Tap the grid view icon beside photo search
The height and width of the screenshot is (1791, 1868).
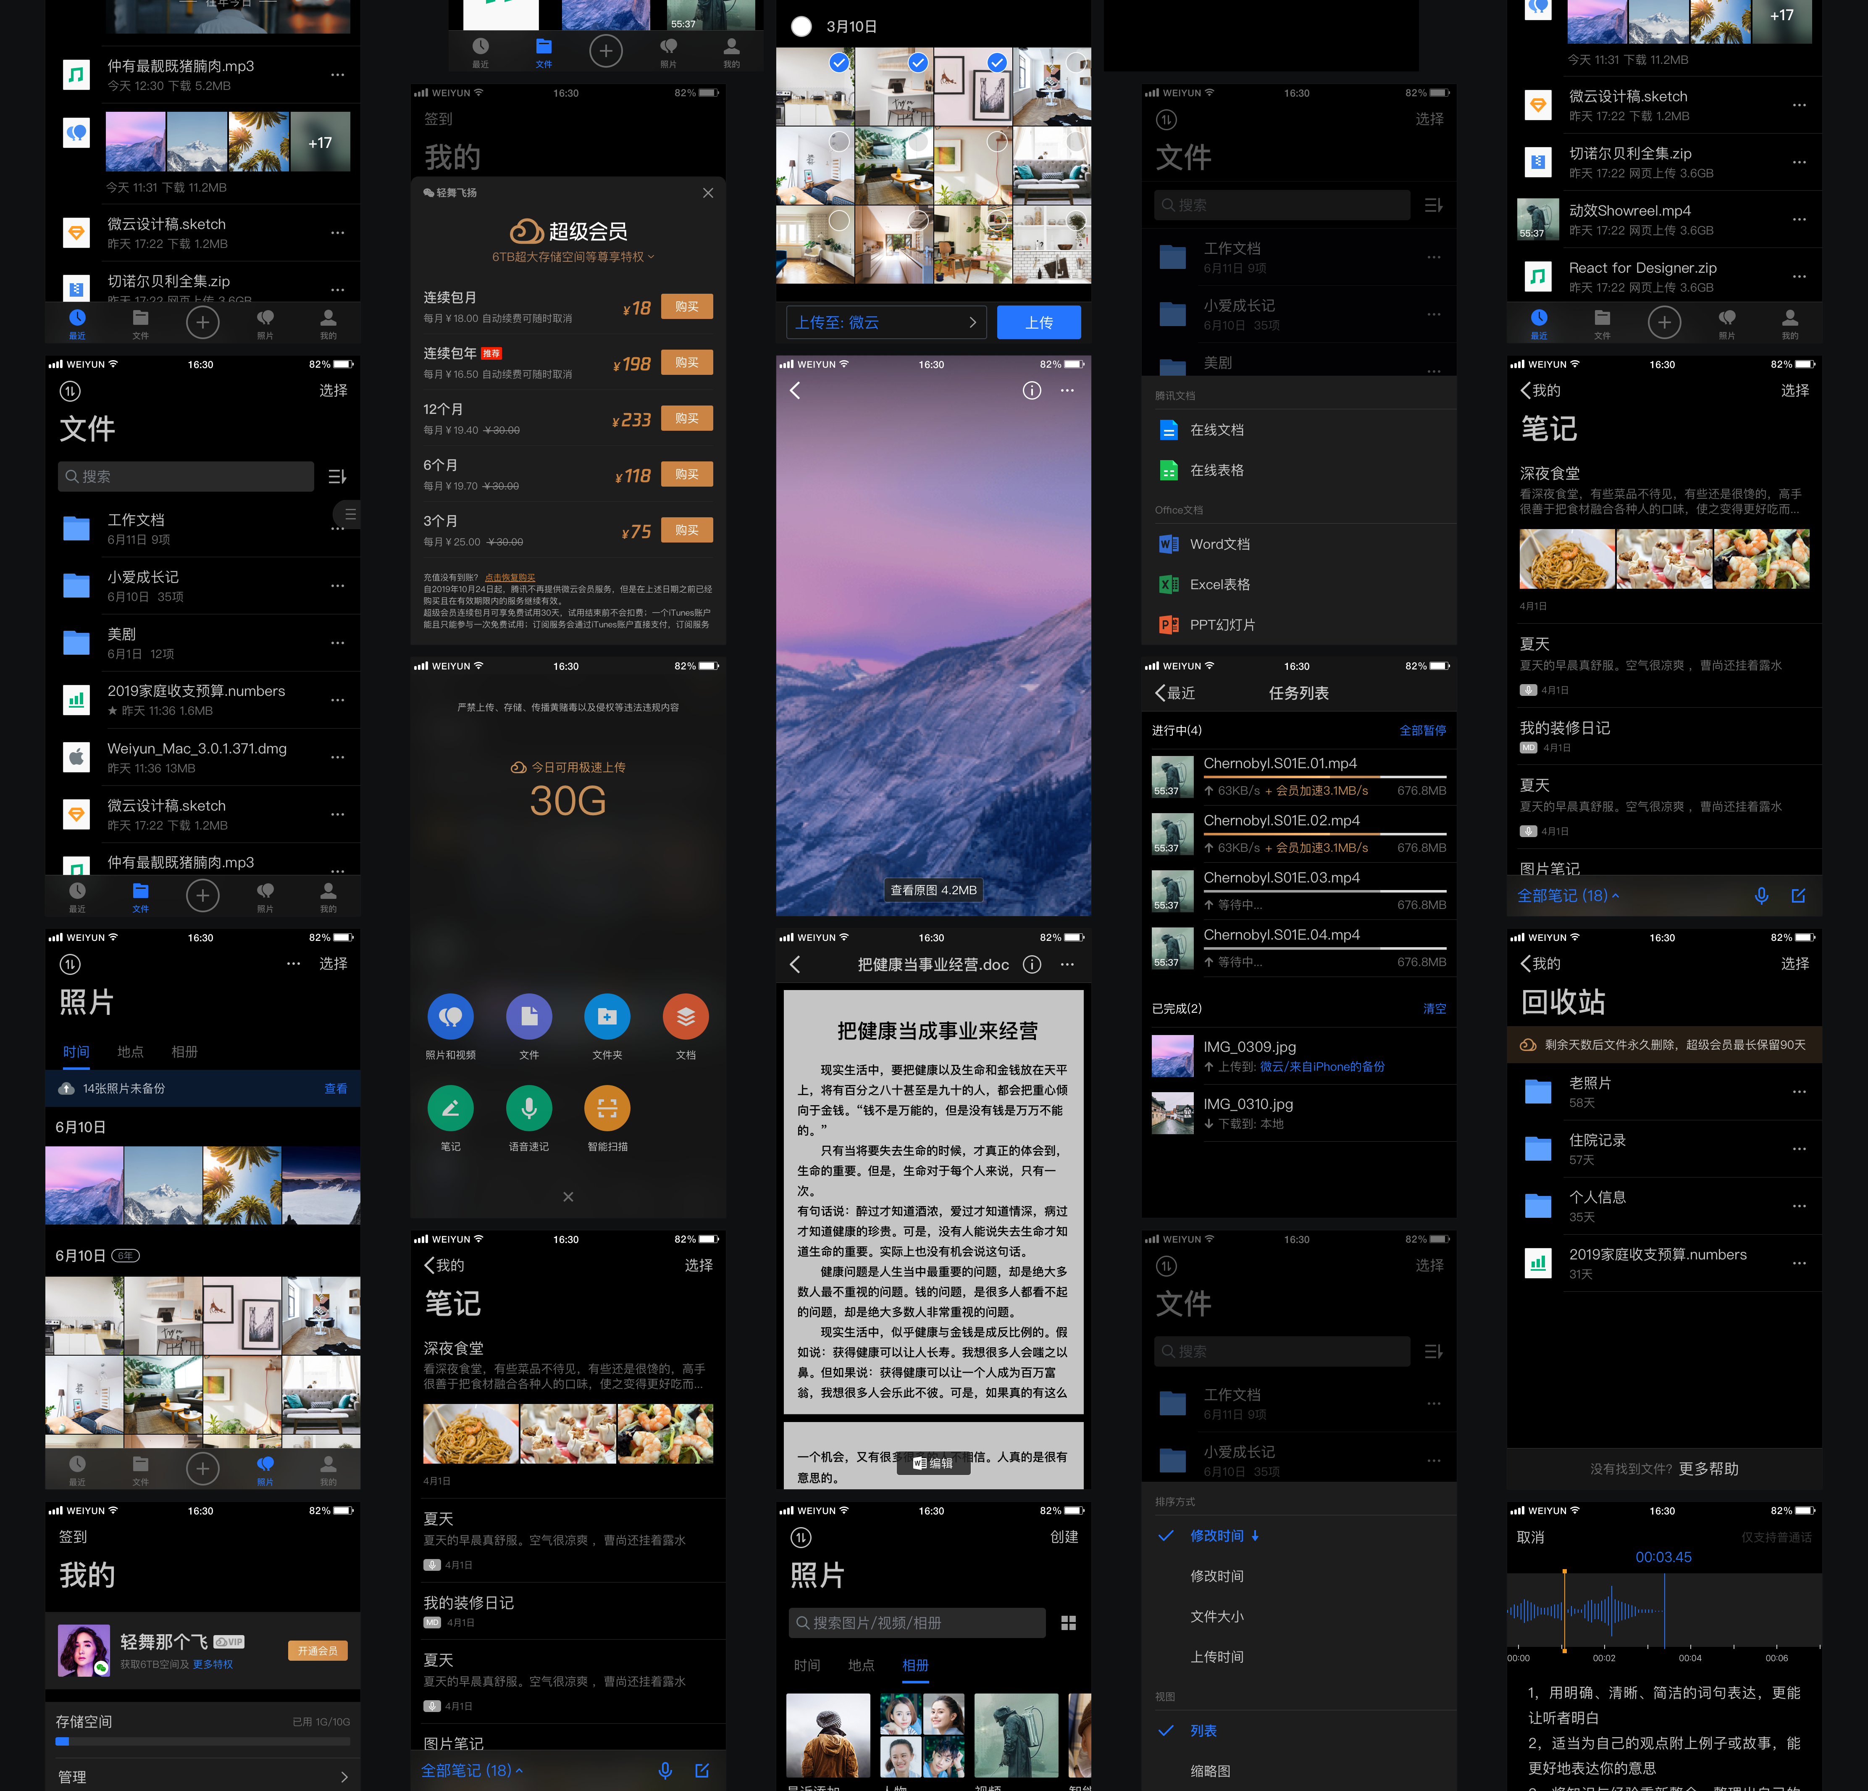click(1068, 1623)
